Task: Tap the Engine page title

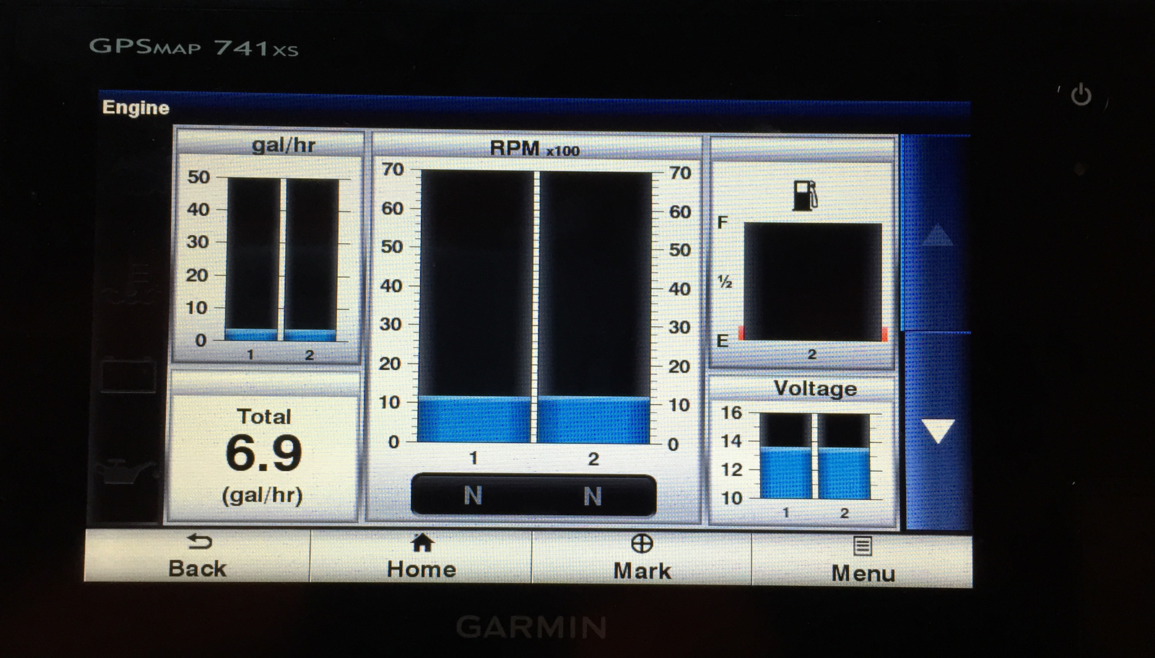Action: point(136,108)
